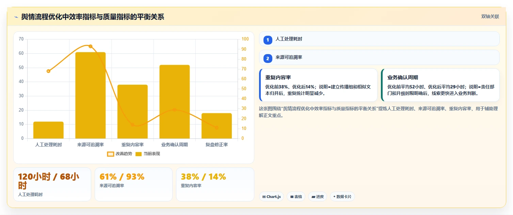Click the trend line point above 人工处理耗时

48,71
